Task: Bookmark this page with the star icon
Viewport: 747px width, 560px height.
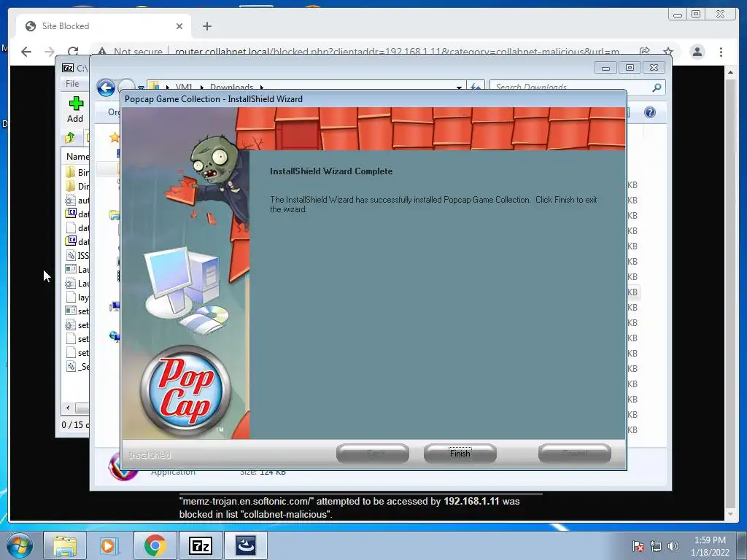Action: click(x=668, y=52)
